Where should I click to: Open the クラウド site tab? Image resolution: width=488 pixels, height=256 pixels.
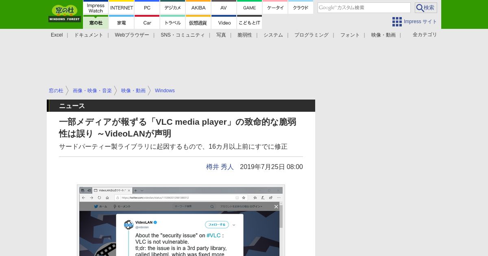(x=301, y=8)
